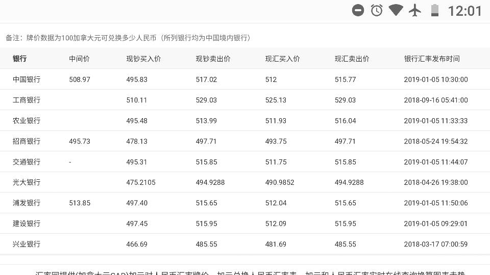The width and height of the screenshot is (490, 275).
Task: Tap the battery status icon
Action: (x=435, y=10)
